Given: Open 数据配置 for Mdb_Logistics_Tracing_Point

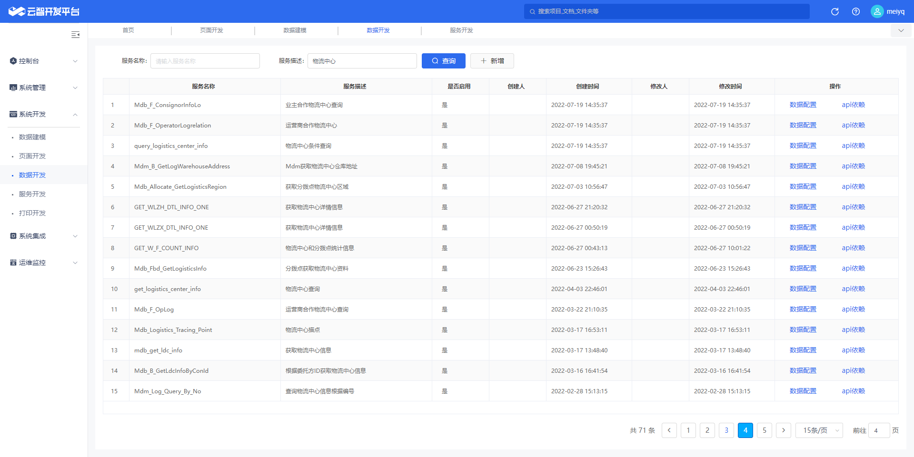Looking at the screenshot, I should tap(803, 330).
